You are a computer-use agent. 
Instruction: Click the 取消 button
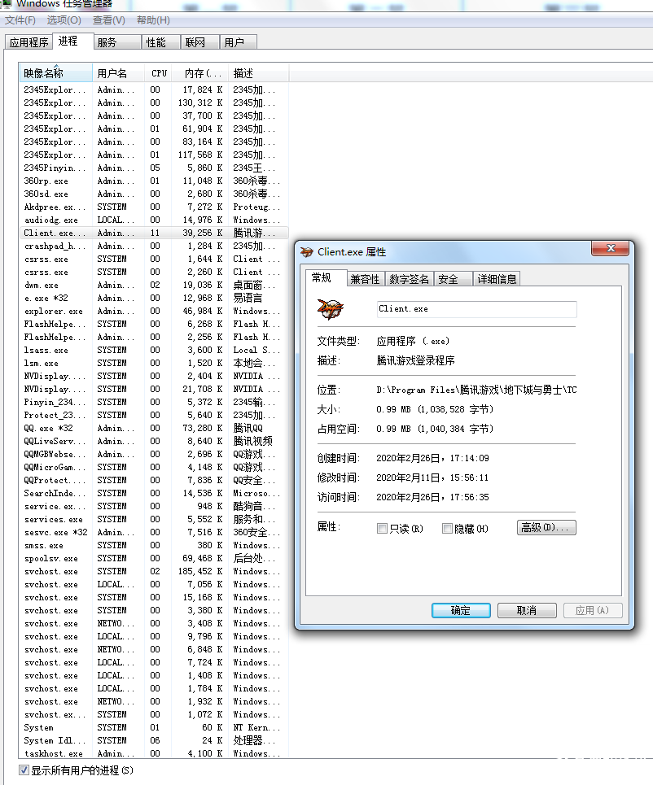click(x=527, y=610)
